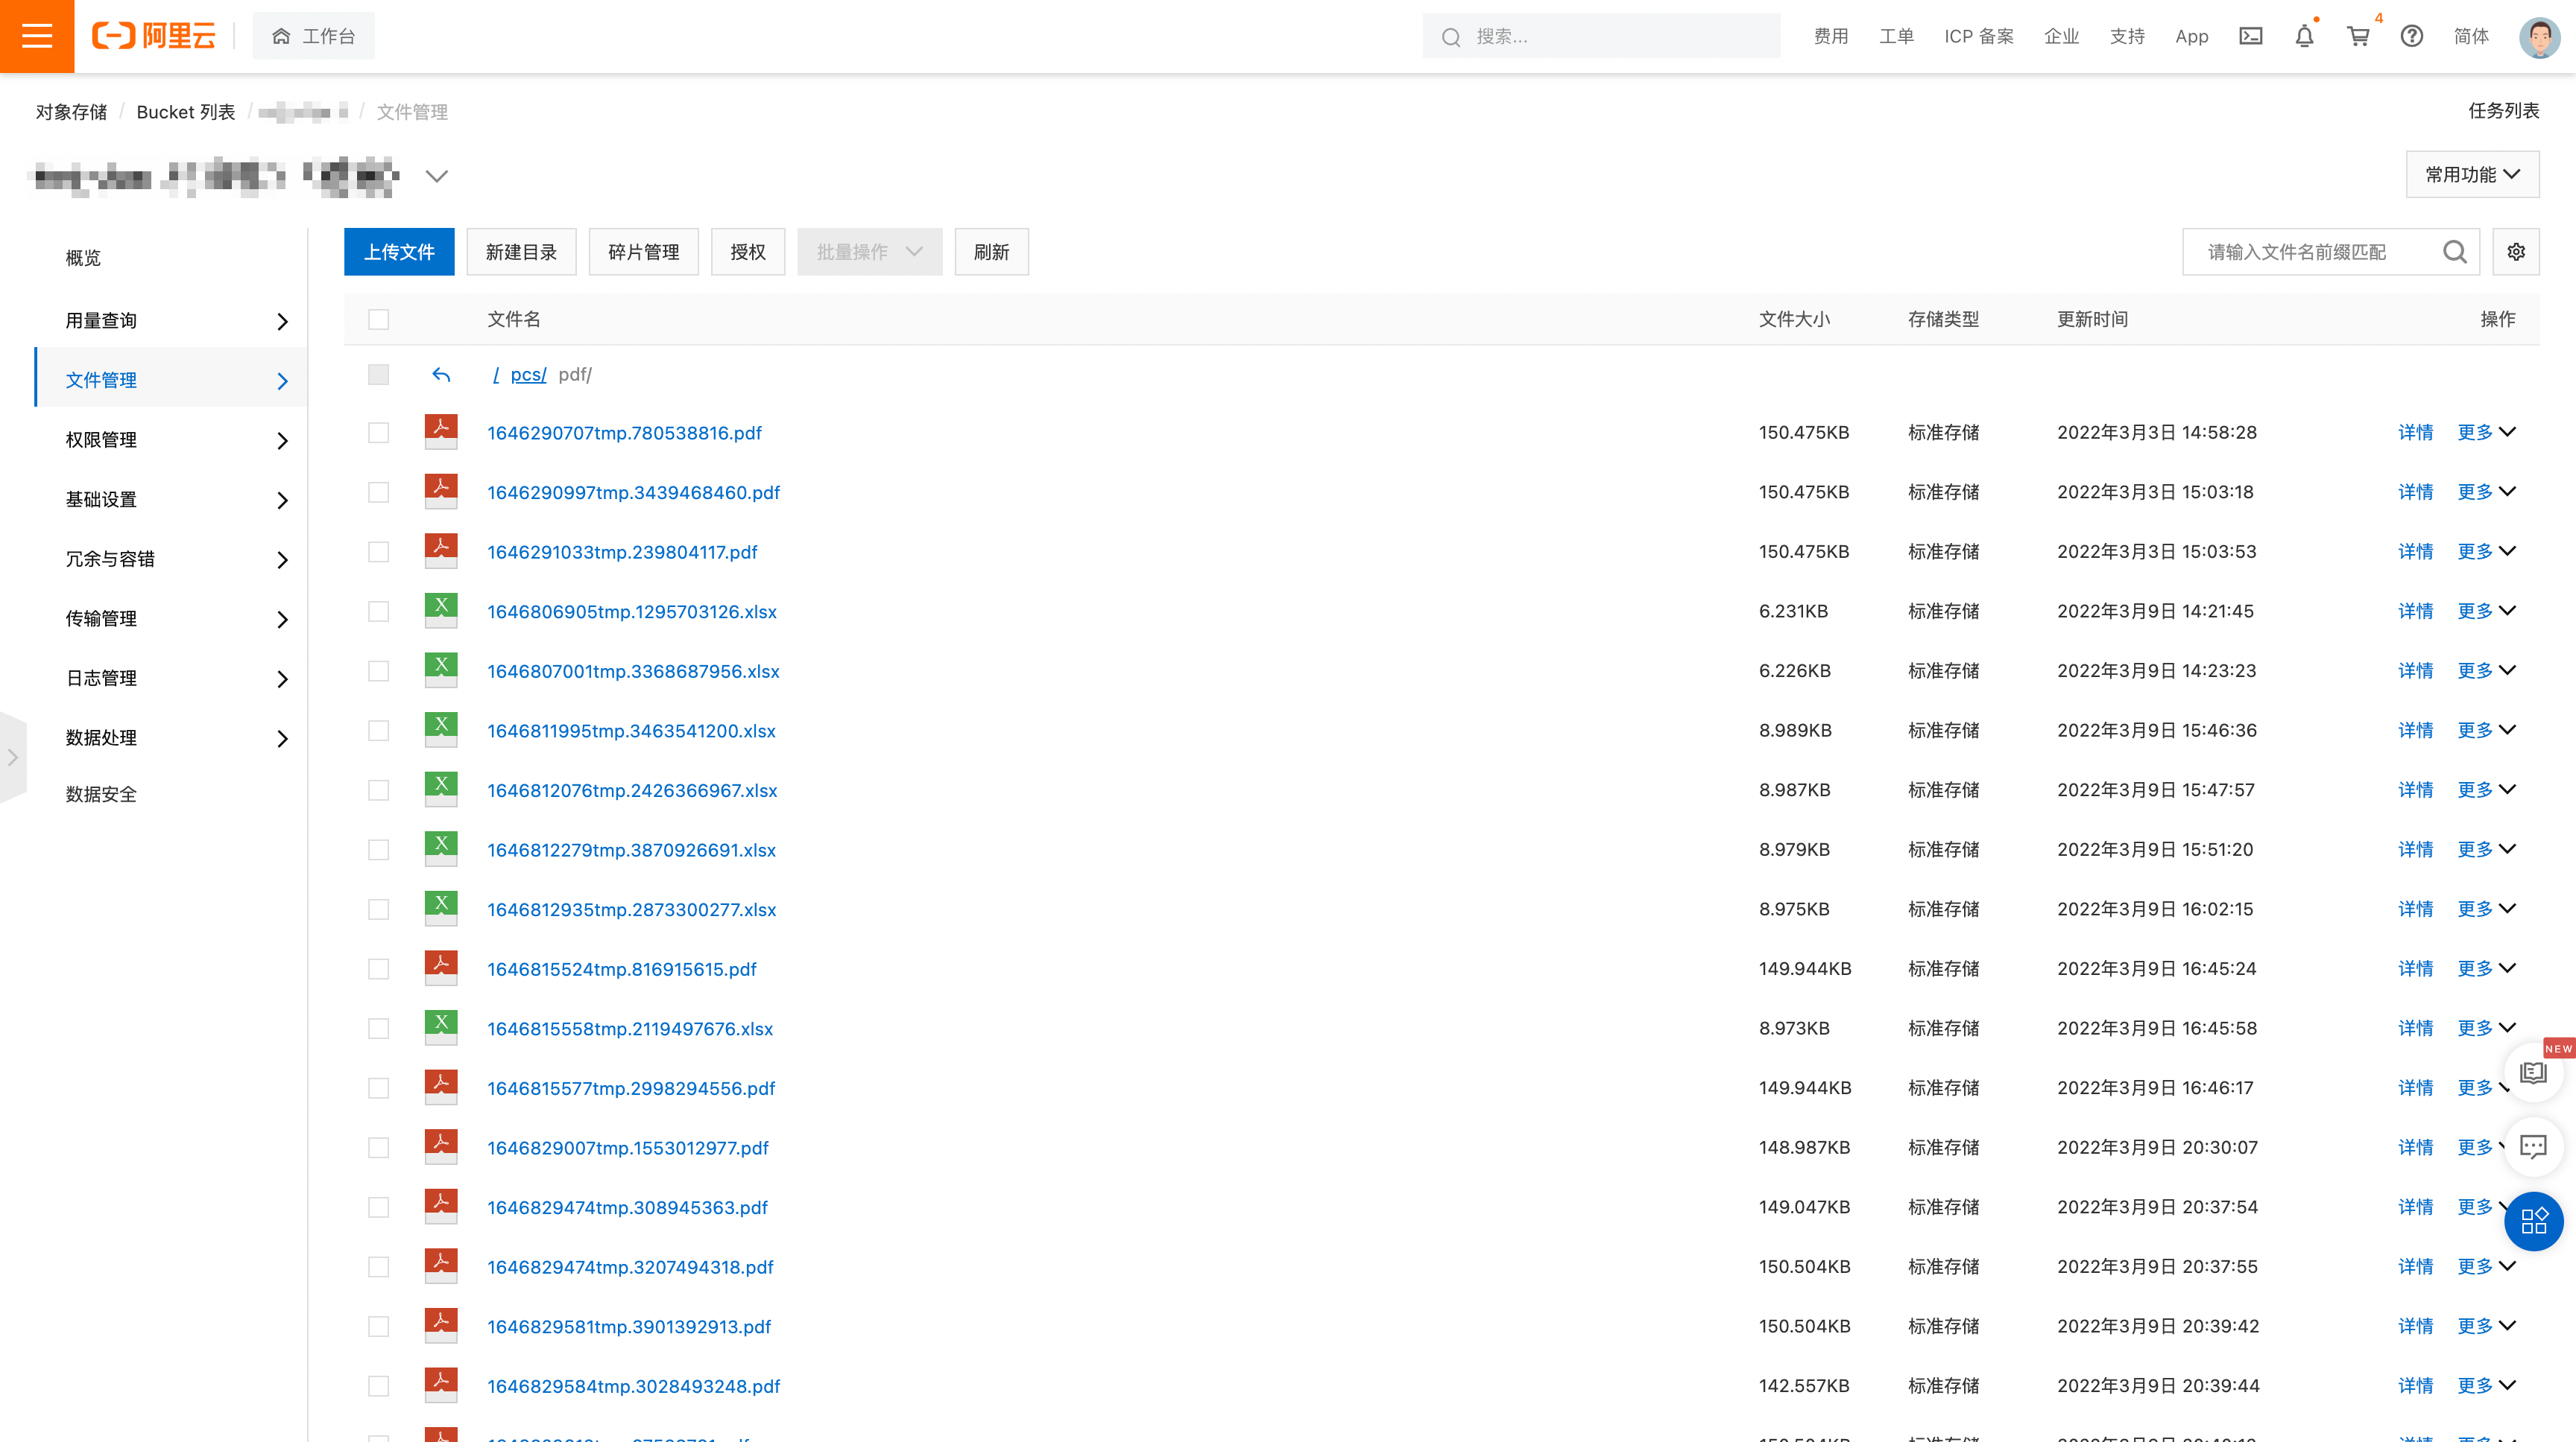2576x1442 pixels.
Task: Select checkbox for 1646806905tmp.1295703126.xlsx
Action: [x=378, y=612]
